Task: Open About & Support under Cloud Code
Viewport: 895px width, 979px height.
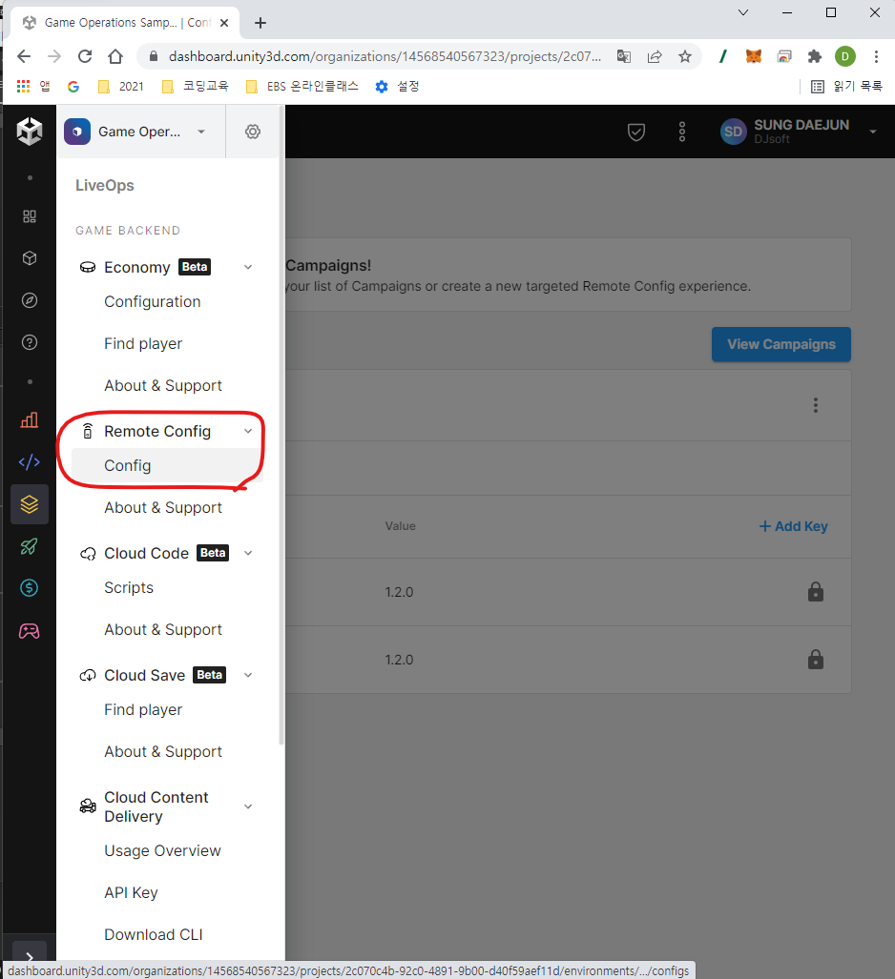Action: click(x=163, y=629)
